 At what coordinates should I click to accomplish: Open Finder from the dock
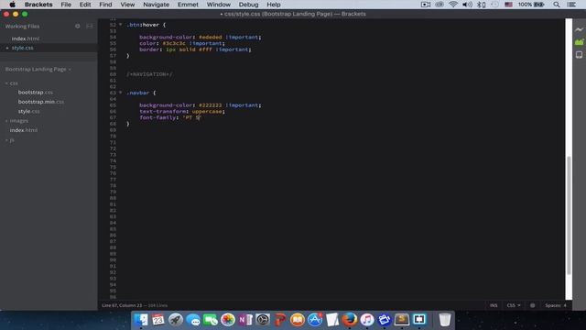tap(141, 320)
